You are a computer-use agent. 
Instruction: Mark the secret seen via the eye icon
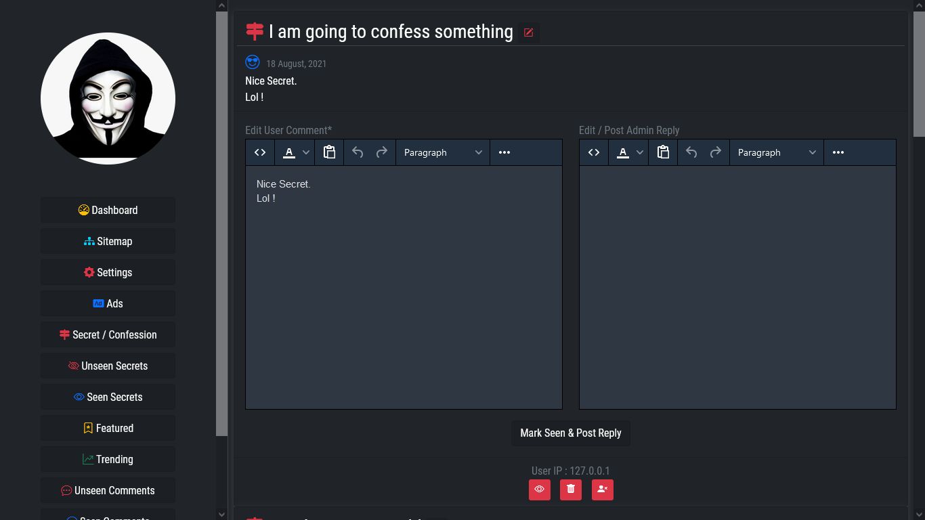pos(539,489)
